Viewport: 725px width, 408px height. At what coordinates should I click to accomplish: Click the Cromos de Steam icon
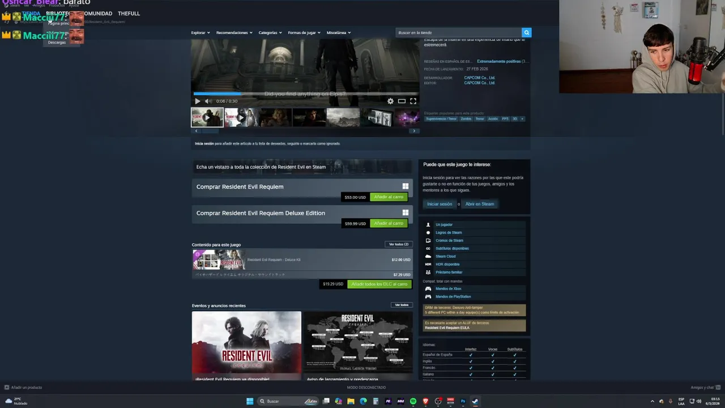[x=428, y=240]
